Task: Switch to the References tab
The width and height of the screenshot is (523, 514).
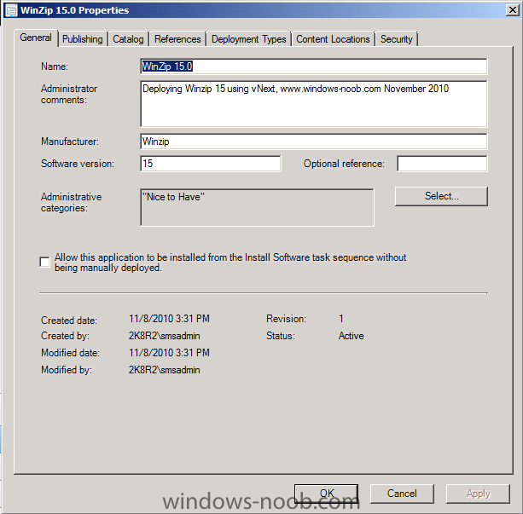Action: [x=177, y=39]
